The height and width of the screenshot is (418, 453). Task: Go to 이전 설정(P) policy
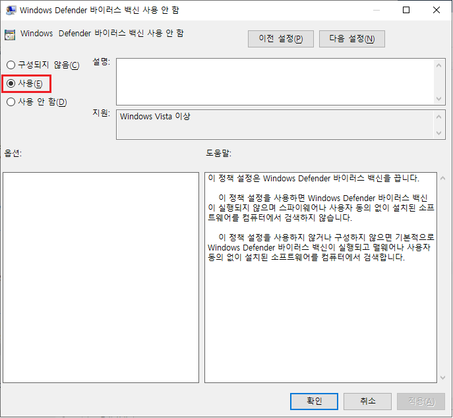280,39
